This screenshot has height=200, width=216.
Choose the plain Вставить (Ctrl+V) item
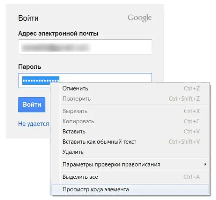point(74,132)
